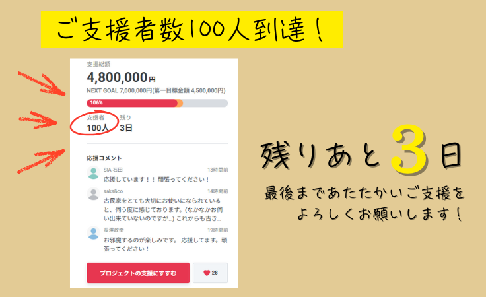Click the heart like button showing 28
This screenshot has width=486, height=297.
pos(211,273)
